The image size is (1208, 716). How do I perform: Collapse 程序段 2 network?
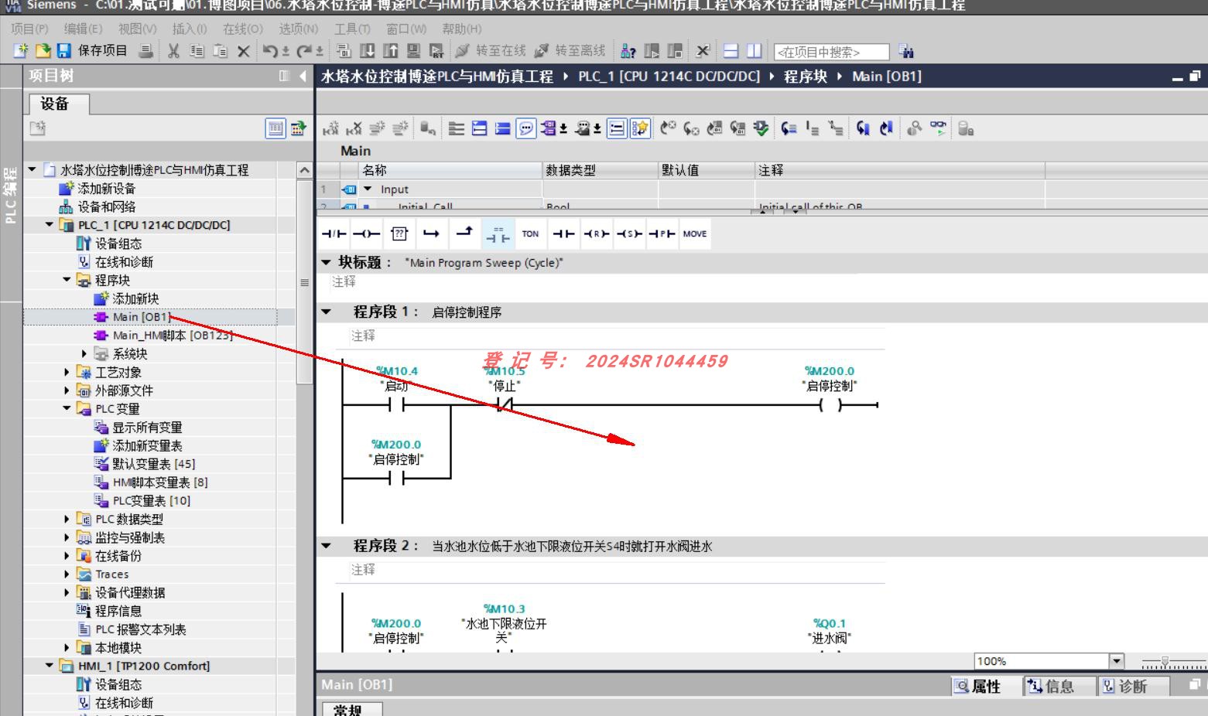[326, 546]
